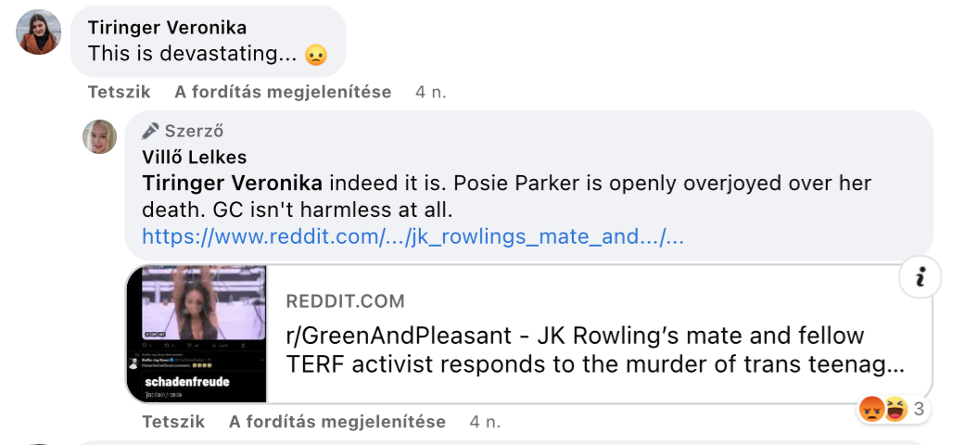Click the info icon on the link preview
The height and width of the screenshot is (445, 979).
(x=920, y=279)
